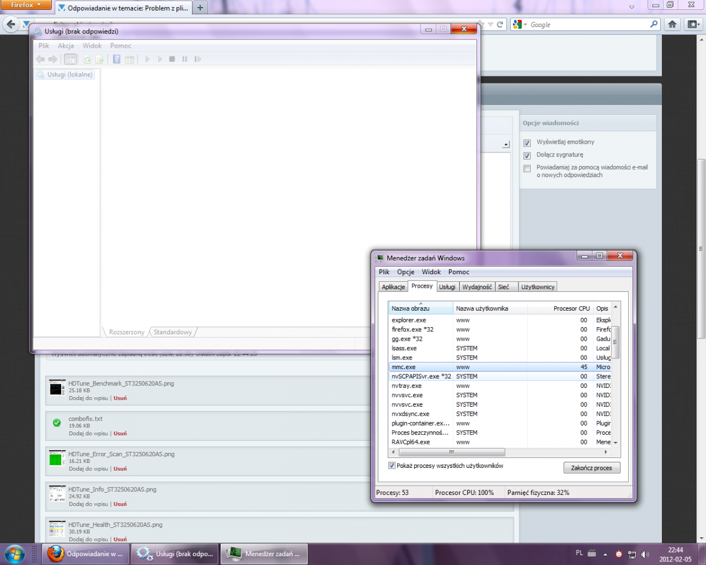Click Firefox back navigation button
Screen dimensions: 706x565
pyautogui.click(x=11, y=25)
